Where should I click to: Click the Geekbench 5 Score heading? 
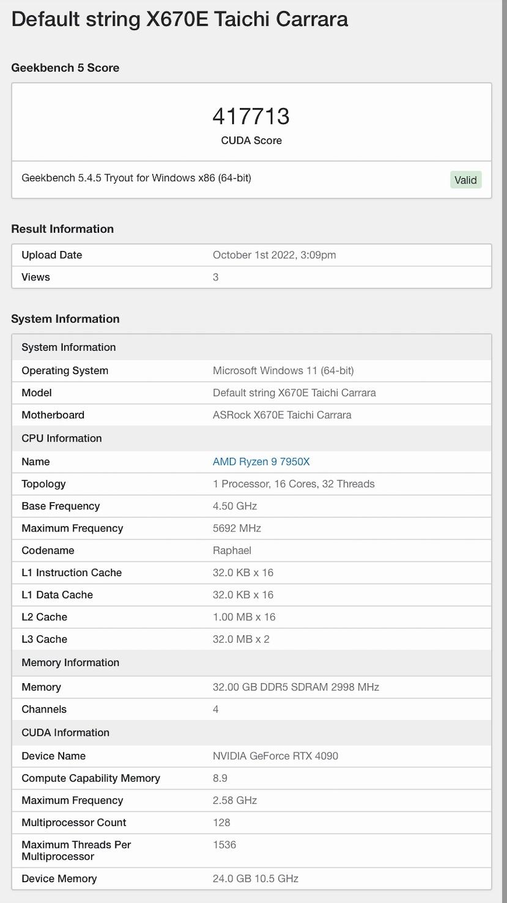(x=65, y=68)
